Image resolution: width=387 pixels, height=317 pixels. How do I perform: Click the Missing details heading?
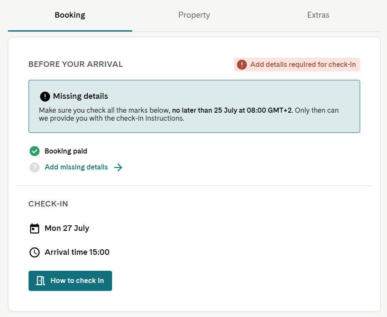[81, 96]
